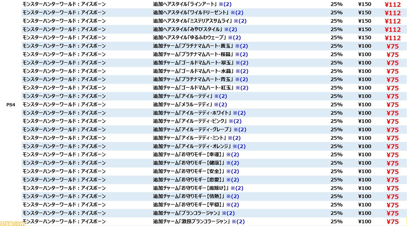Select the 25% discount for ゴールドマムハート･紅玉
Image resolution: width=407 pixels, height=226 pixels.
(x=336, y=88)
